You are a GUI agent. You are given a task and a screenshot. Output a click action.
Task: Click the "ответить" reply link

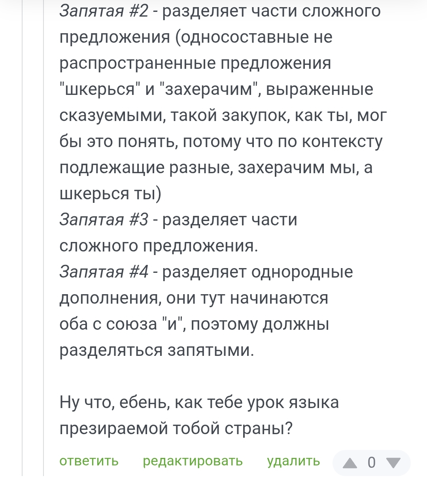tap(89, 461)
